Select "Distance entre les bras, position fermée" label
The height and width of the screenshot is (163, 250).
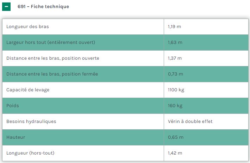(52, 74)
